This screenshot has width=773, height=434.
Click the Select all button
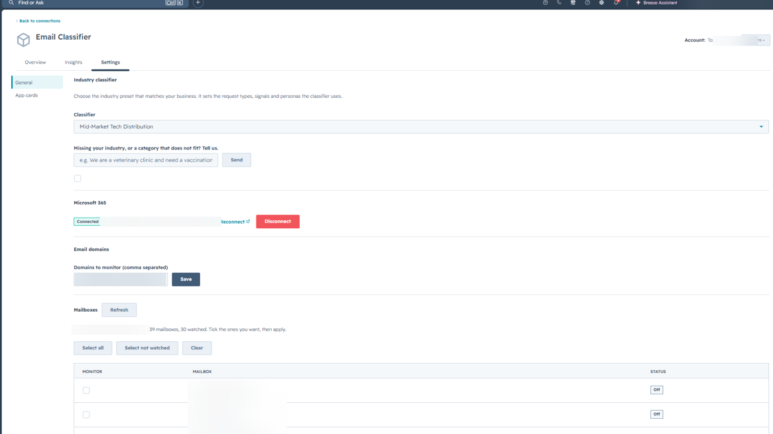(x=93, y=348)
